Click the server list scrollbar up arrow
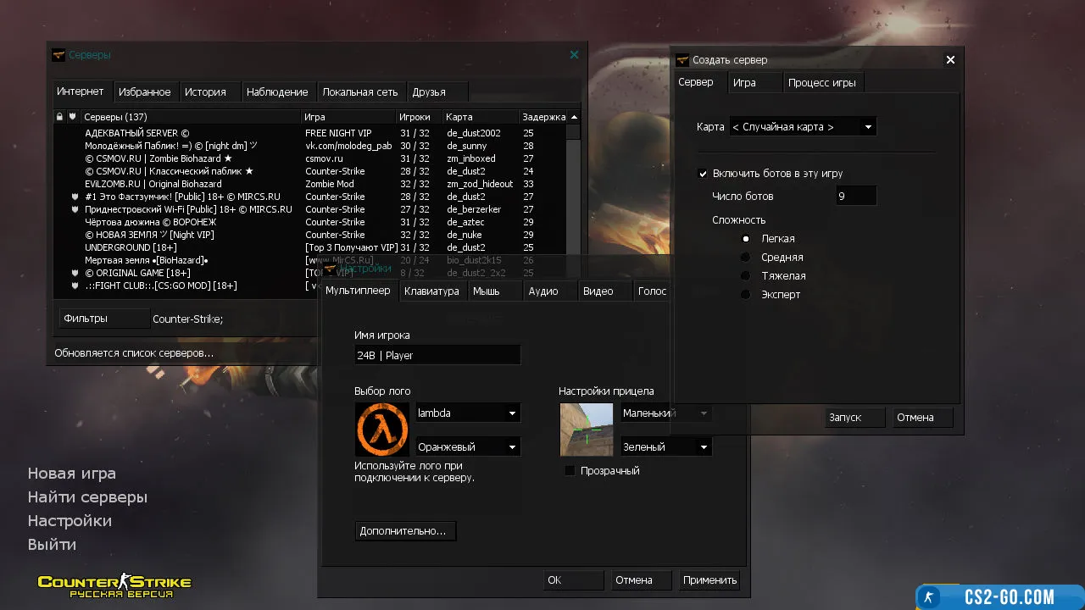Viewport: 1085px width, 610px height. pyautogui.click(x=574, y=117)
